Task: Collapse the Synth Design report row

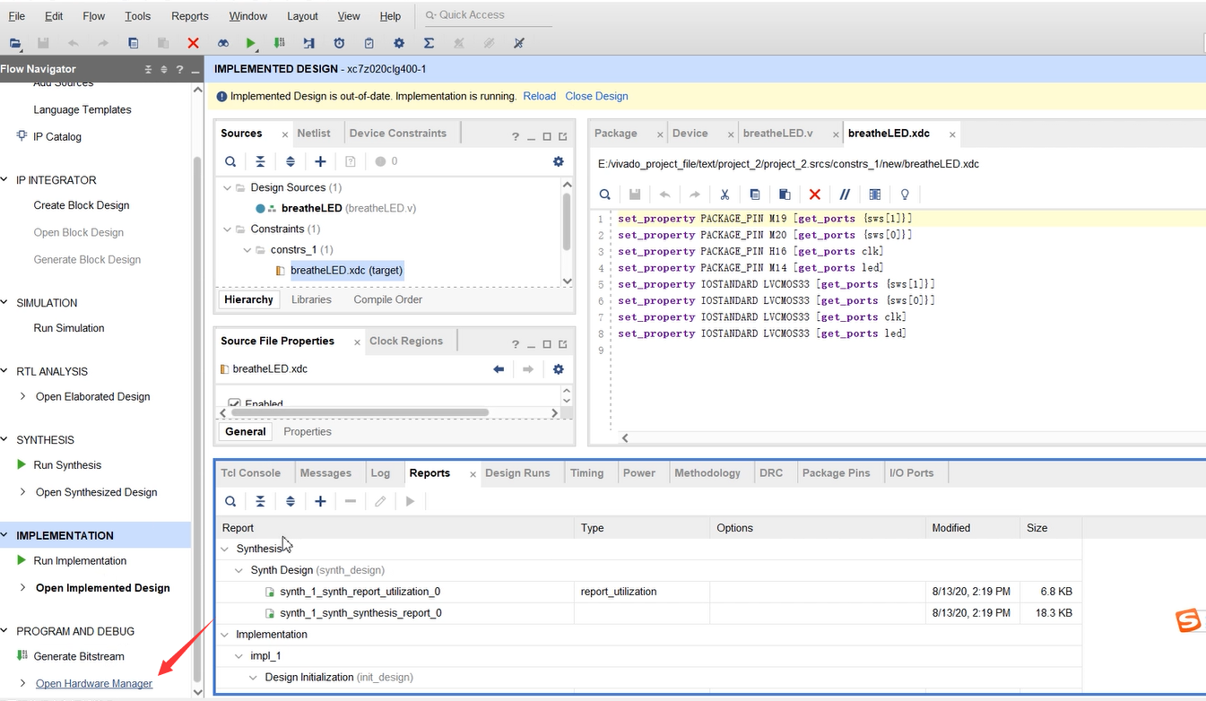Action: tap(239, 570)
